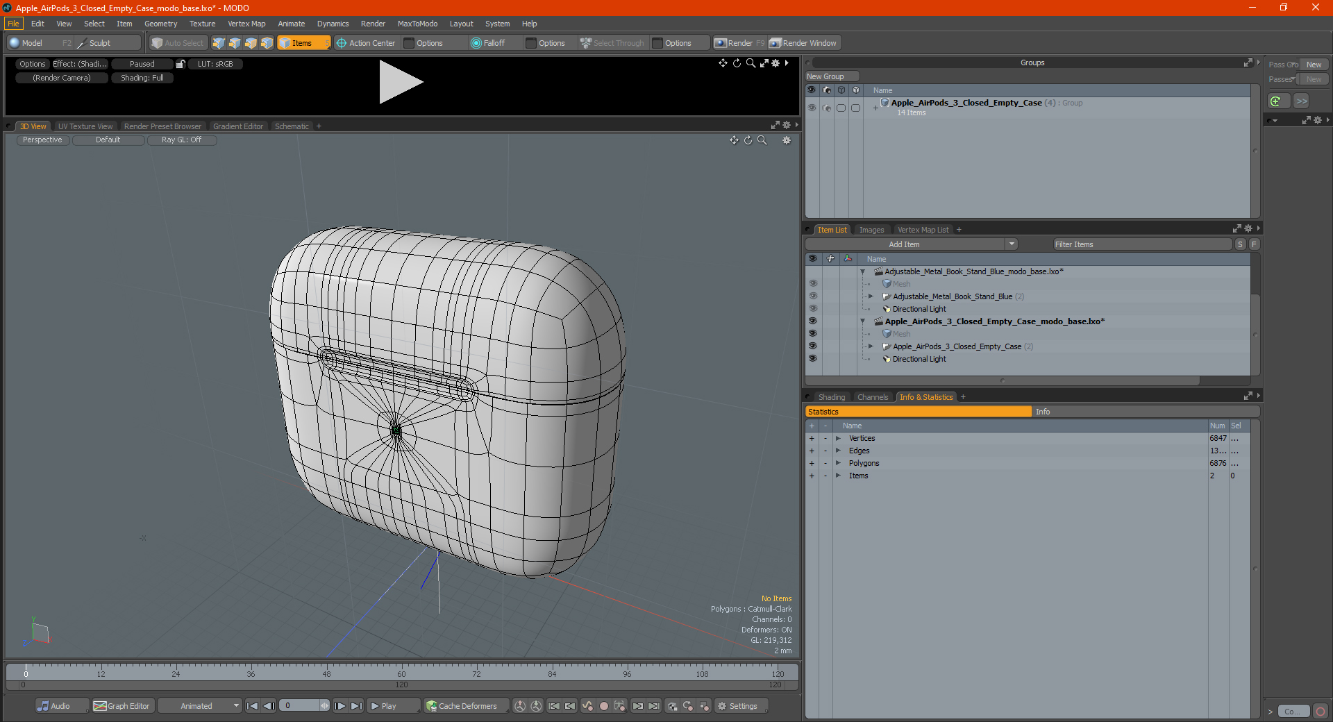Switch to the Schematic tab
The width and height of the screenshot is (1333, 722).
point(292,126)
